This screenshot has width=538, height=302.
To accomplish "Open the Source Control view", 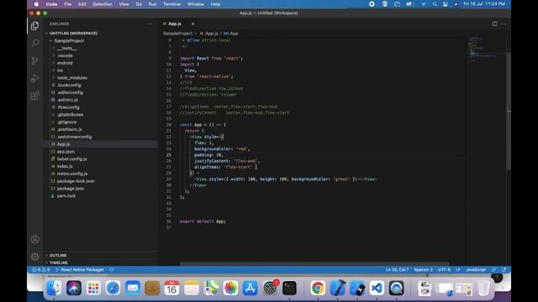I will coord(34,60).
